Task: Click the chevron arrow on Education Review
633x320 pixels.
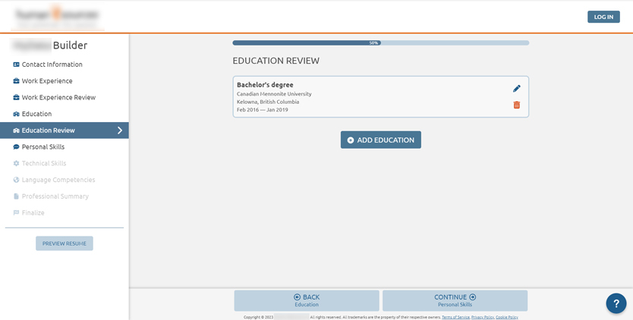Action: tap(119, 130)
